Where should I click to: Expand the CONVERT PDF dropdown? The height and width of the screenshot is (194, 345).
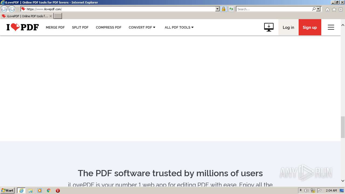click(x=142, y=27)
